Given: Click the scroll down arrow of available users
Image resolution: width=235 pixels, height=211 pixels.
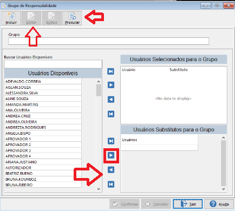Looking at the screenshot, I should [x=99, y=189].
